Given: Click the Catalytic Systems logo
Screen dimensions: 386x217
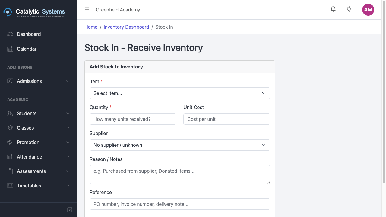Looking at the screenshot, I should click(35, 12).
